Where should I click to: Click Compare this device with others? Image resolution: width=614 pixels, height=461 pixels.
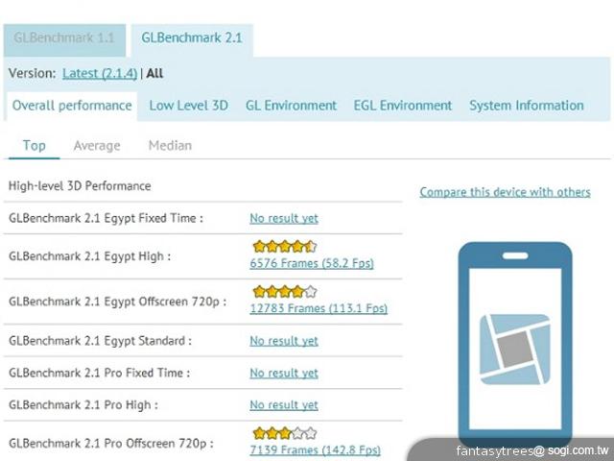point(505,192)
